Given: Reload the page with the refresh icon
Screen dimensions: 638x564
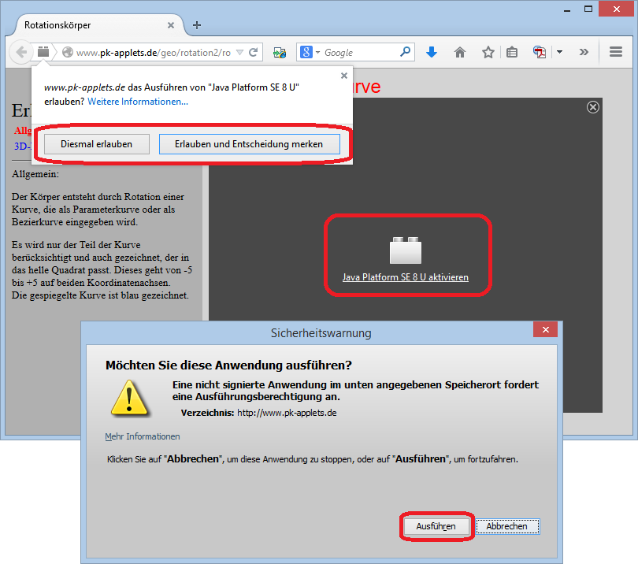Looking at the screenshot, I should (254, 53).
